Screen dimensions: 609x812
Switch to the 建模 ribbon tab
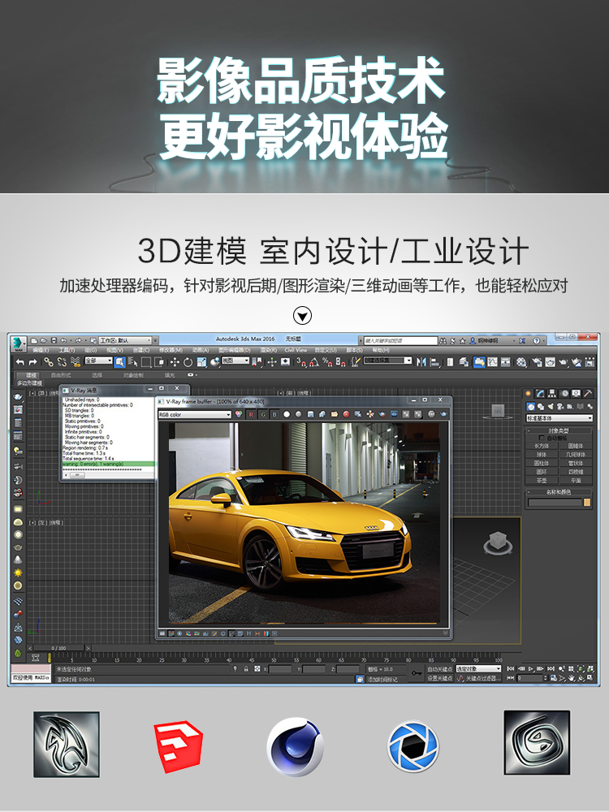28,375
